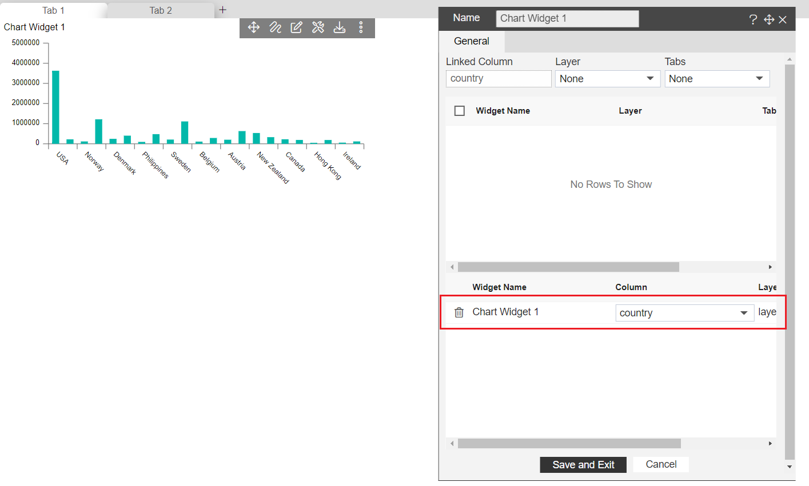Click the download chart icon
809x486 pixels.
[x=340, y=27]
